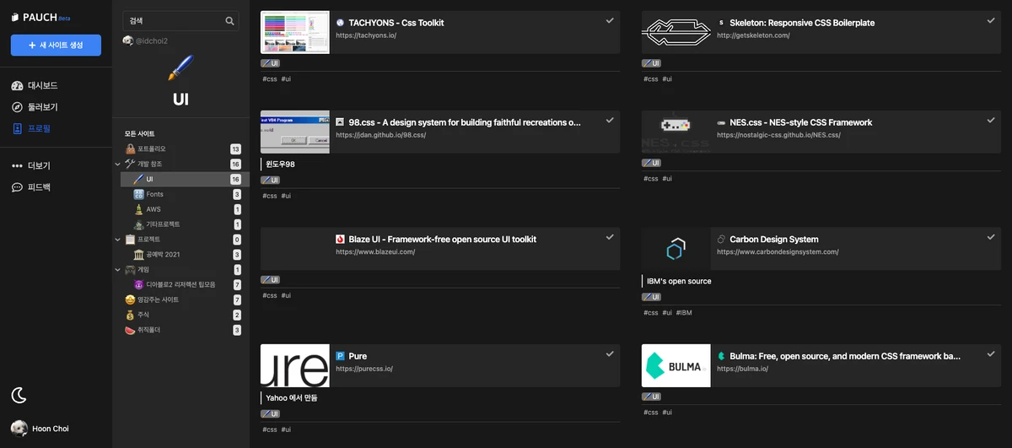Click #IBM tag on Carbon card
1012x448 pixels.
(x=684, y=312)
